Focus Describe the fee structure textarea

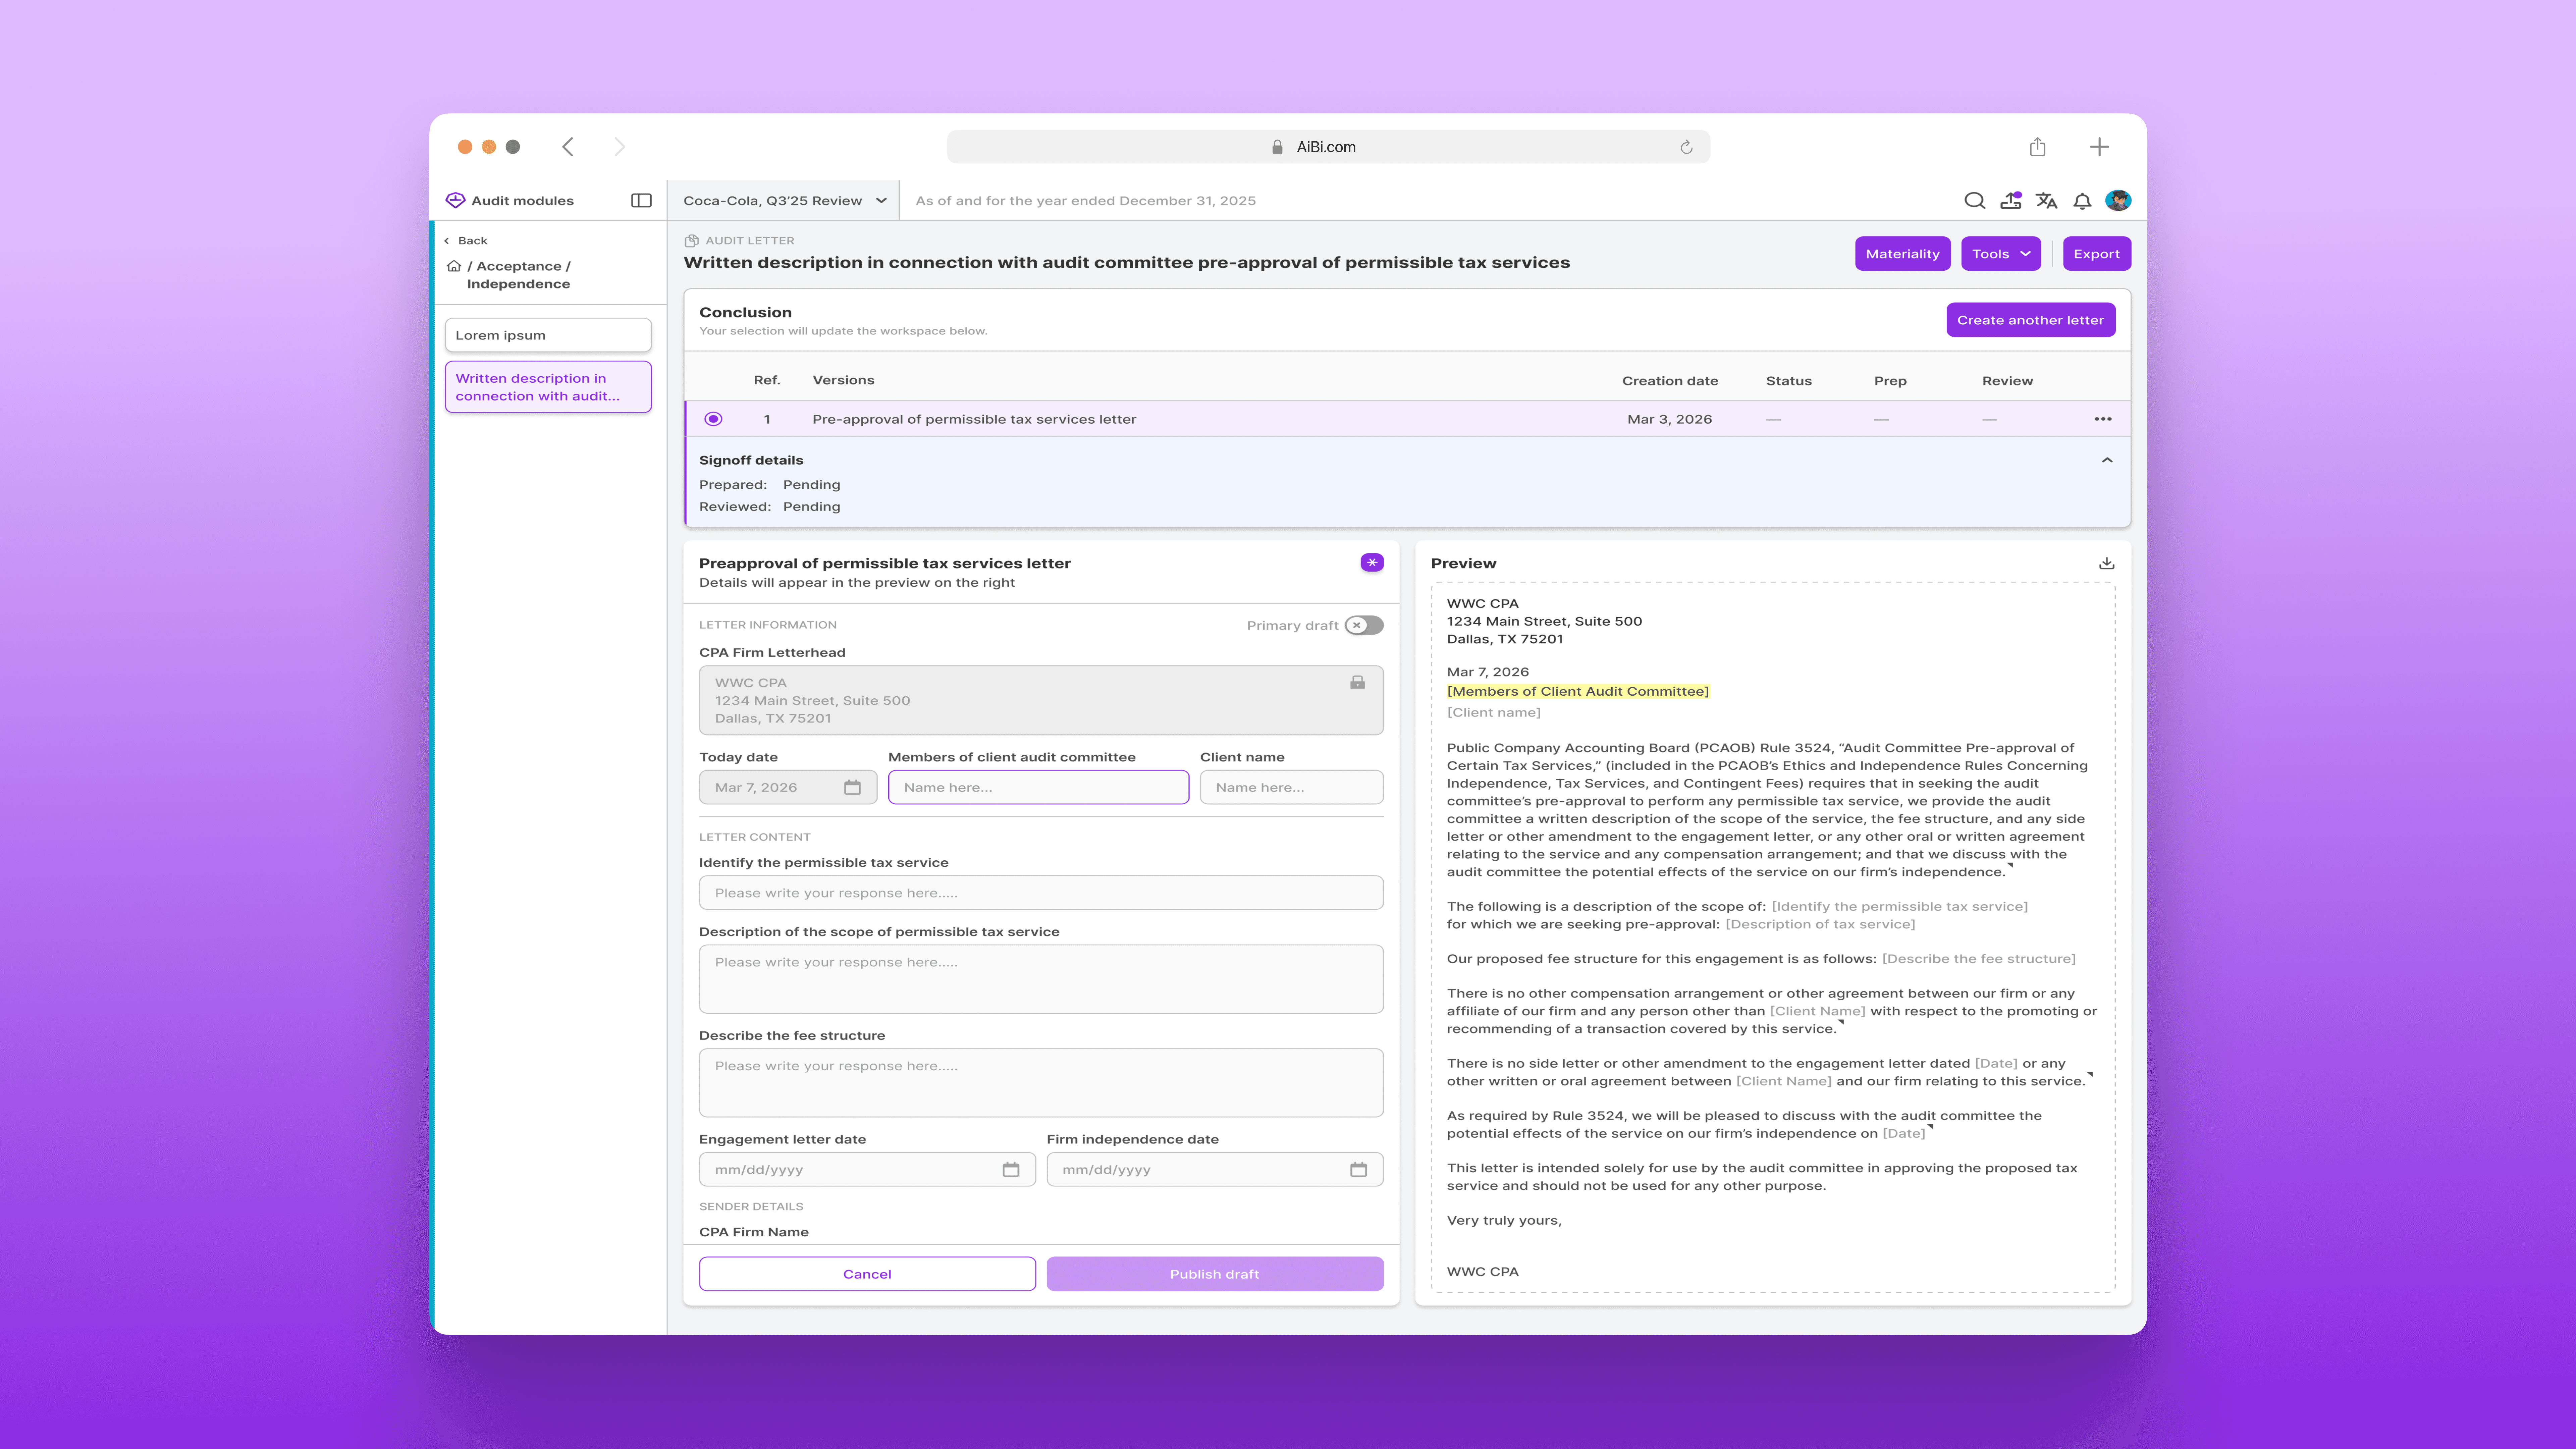tap(1041, 1083)
